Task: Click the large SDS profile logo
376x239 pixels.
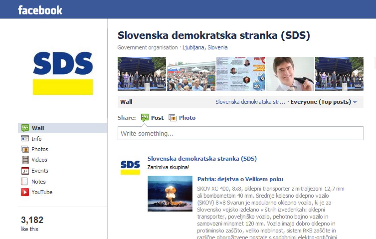Action: 63,73
